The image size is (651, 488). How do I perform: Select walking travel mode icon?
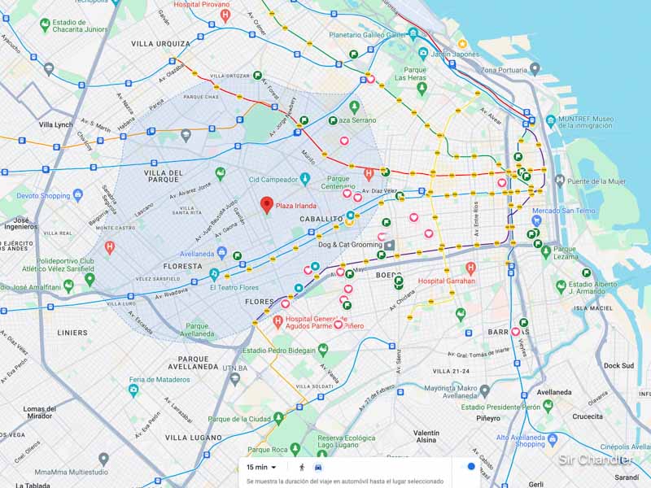click(301, 467)
